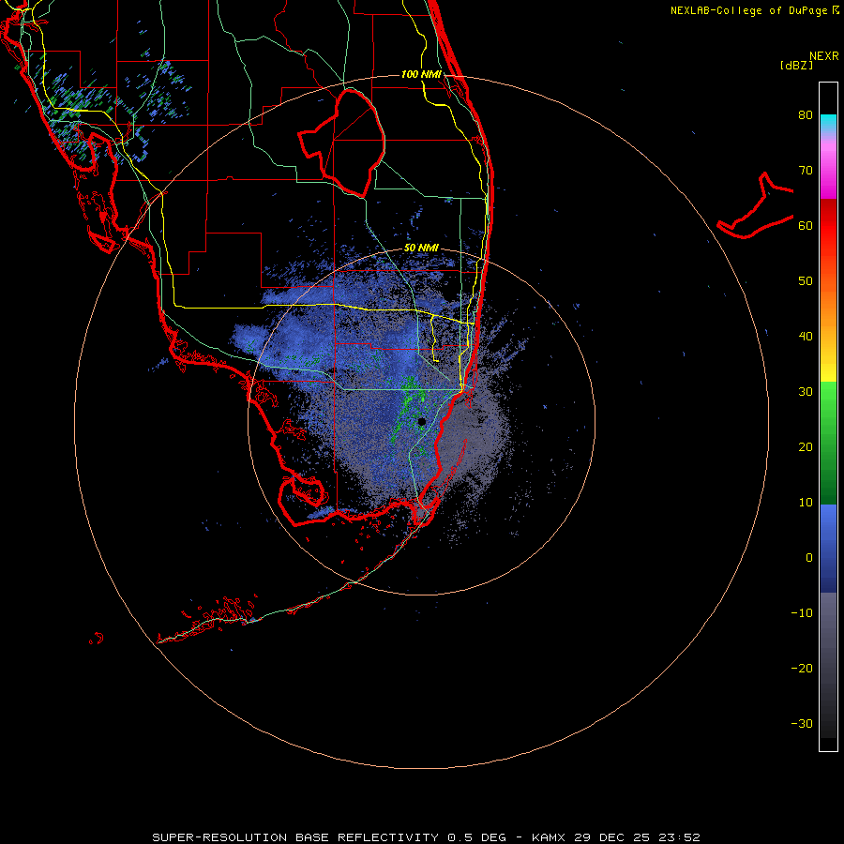Click the "100 NMI" range ring label

(421, 74)
